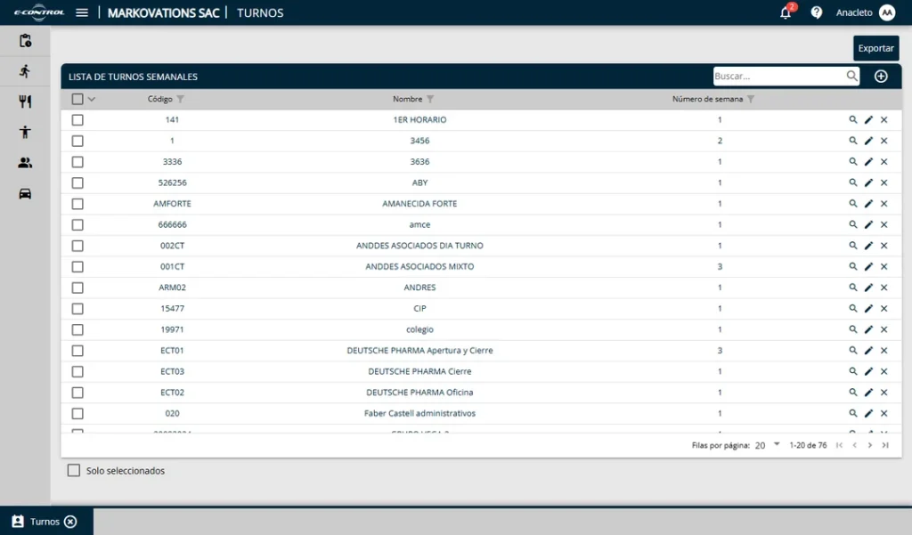This screenshot has height=535, width=912.
Task: Open the Anacleto user account menu
Action: coord(865,12)
